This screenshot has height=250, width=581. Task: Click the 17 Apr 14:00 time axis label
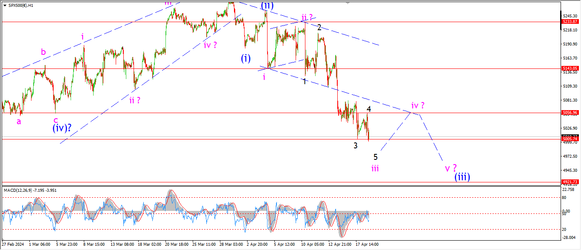[367, 244]
